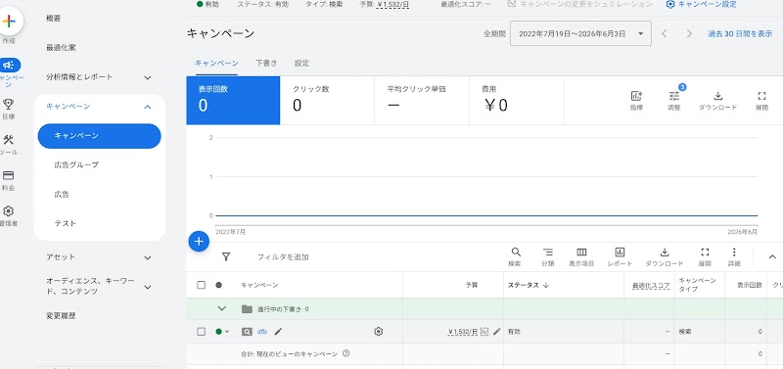Check the dfb campaign row checkbox
This screenshot has width=783, height=369.
(201, 332)
